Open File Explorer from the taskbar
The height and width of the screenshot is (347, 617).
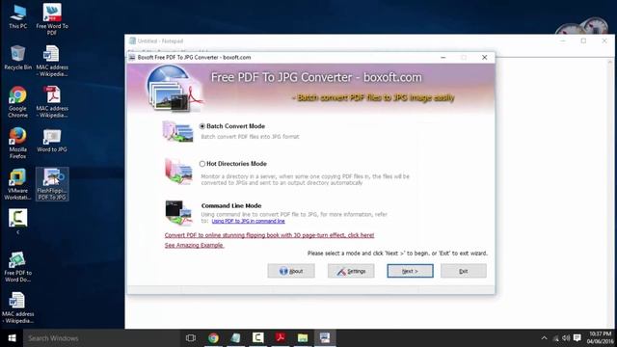pyautogui.click(x=303, y=338)
